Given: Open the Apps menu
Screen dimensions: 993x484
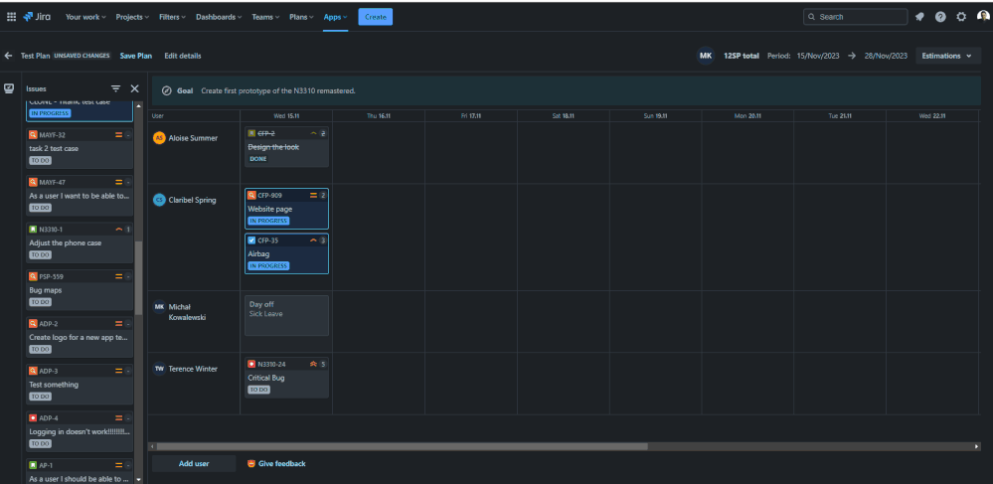Looking at the screenshot, I should [x=335, y=17].
